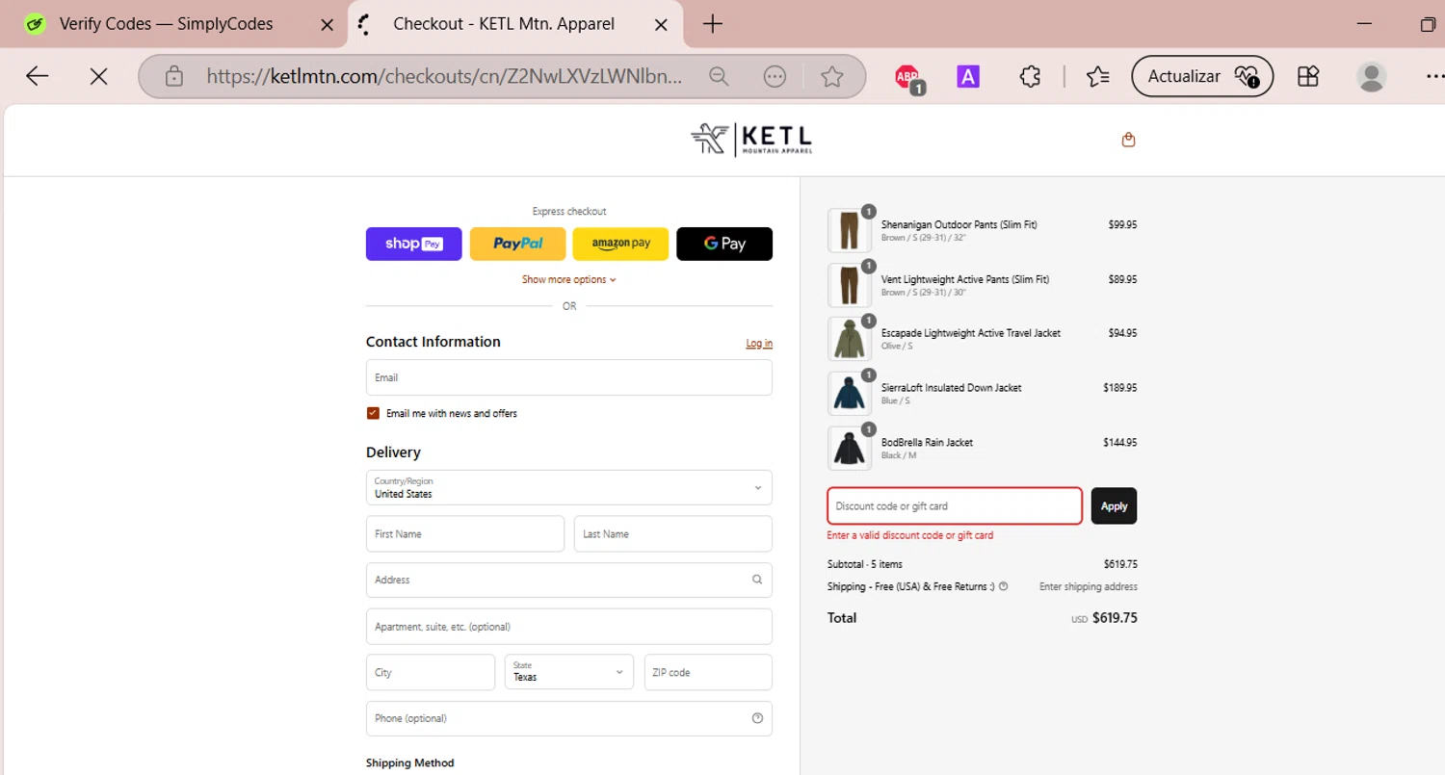Screen dimensions: 1445x775
Task: Open the browser collections icon
Action: (1307, 76)
